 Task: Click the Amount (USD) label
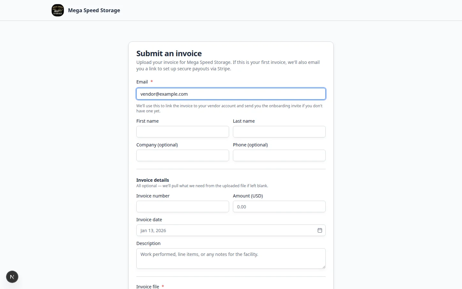pyautogui.click(x=248, y=196)
